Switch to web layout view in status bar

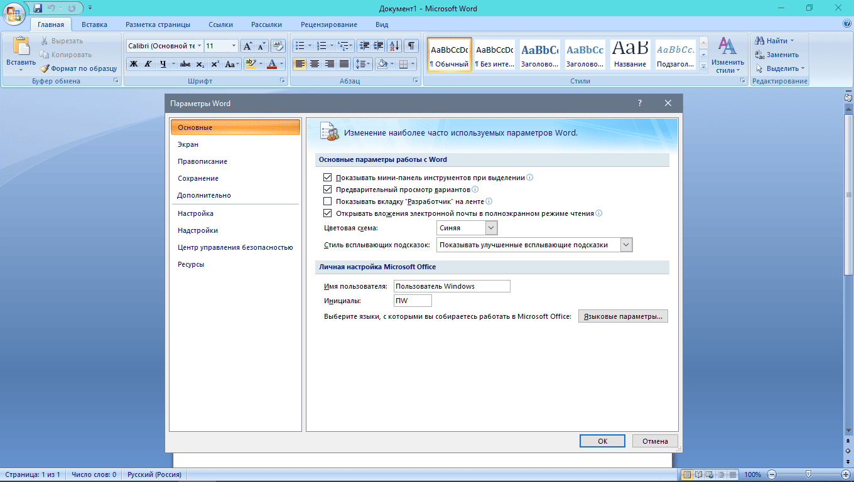709,475
